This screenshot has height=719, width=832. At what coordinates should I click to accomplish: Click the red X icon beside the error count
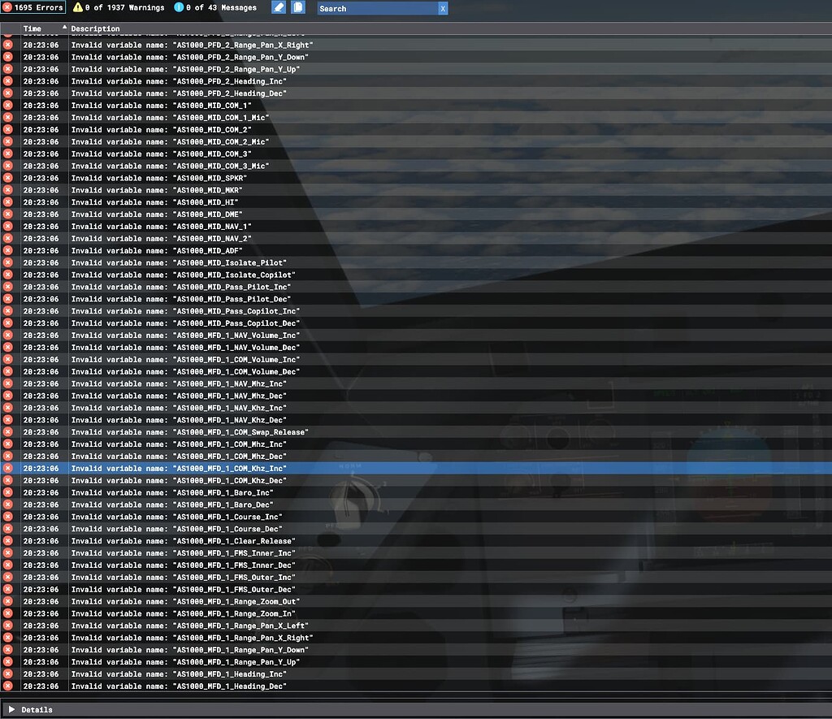pyautogui.click(x=8, y=7)
